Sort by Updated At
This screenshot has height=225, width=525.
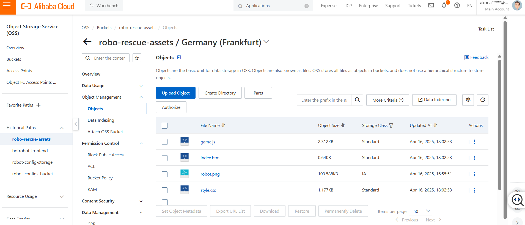tap(435, 125)
